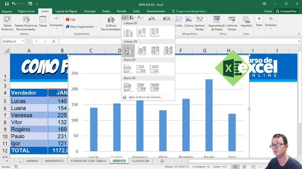The height and width of the screenshot is (169, 302).
Task: Choose the 3D clustered bar chart
Action: coord(128,87)
